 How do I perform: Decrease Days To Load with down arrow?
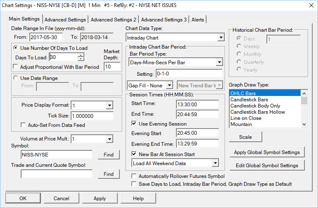coord(81,59)
